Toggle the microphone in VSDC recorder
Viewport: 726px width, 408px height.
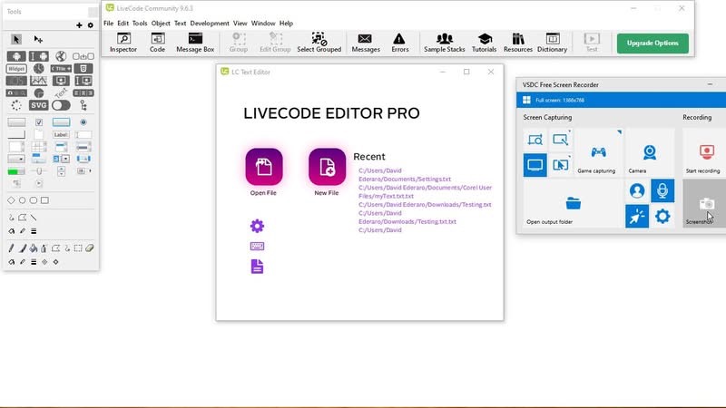[662, 190]
